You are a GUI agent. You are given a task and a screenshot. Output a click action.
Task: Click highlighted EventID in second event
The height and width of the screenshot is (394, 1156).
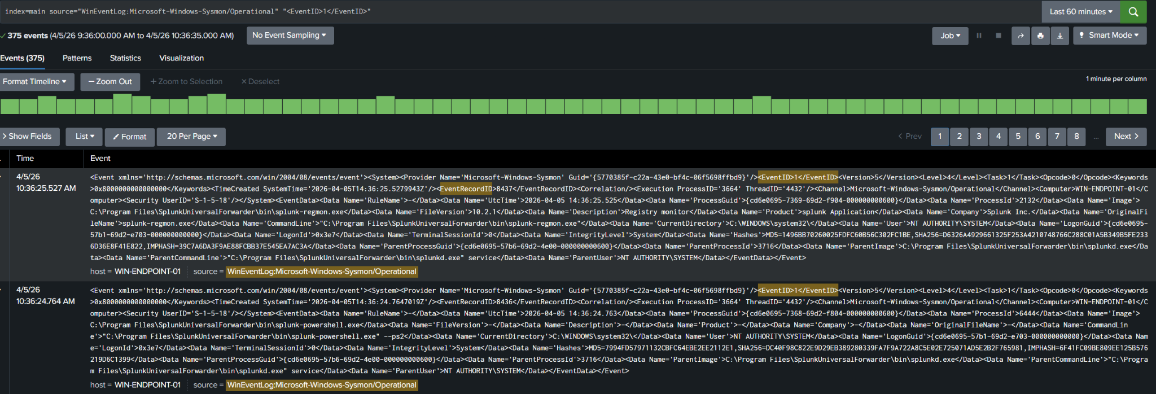(x=798, y=291)
